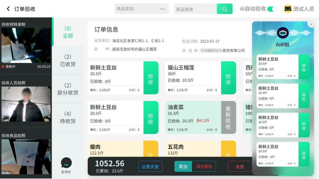Click the 00:05:23 recording timer

(44, 67)
